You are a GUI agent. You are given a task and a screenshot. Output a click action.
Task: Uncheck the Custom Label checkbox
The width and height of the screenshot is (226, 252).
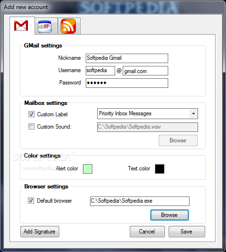[x=31, y=114]
